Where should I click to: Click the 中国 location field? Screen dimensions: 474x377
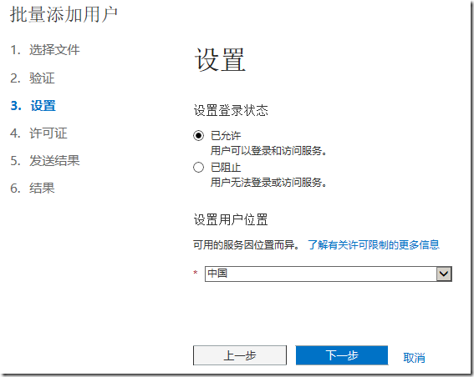coord(329,274)
